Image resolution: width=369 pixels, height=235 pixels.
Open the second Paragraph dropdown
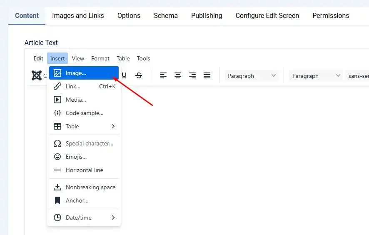coord(316,76)
